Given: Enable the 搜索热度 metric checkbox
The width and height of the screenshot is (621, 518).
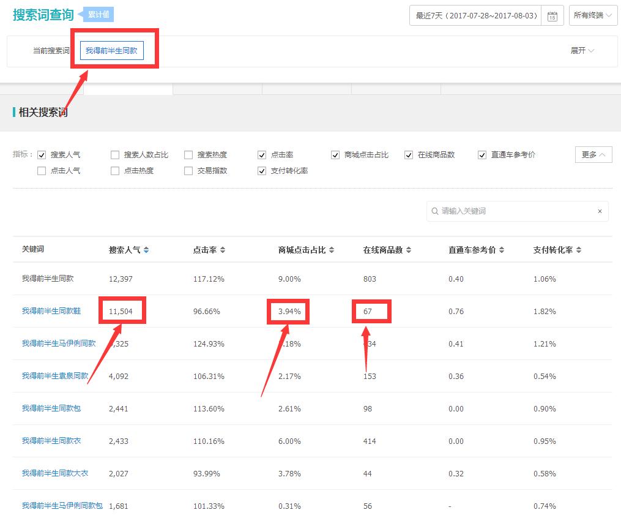Looking at the screenshot, I should (188, 155).
